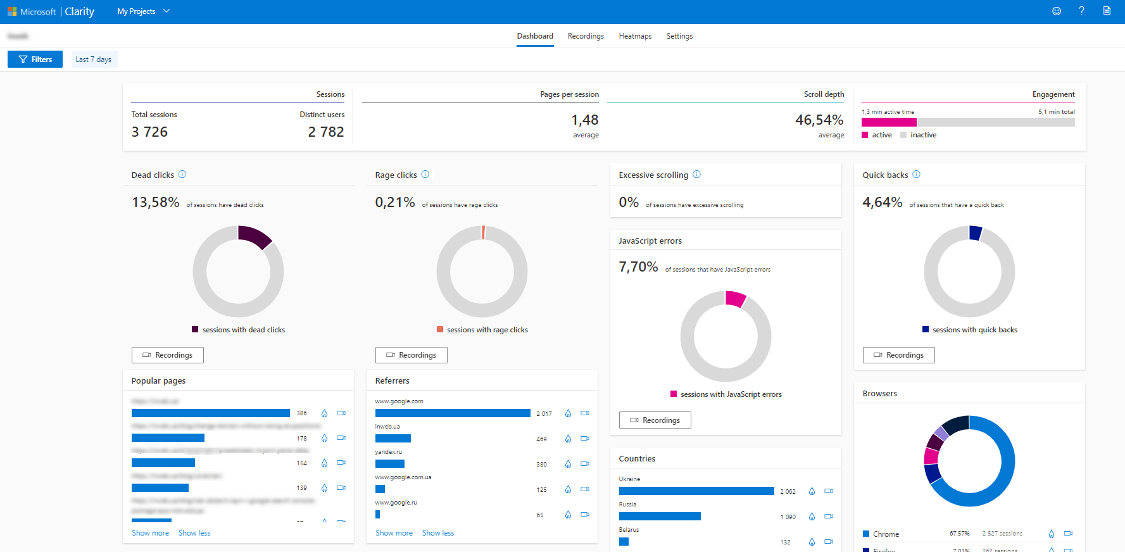1125x552 pixels.
Task: Open recordings for Ukraine sessions
Action: click(x=829, y=491)
